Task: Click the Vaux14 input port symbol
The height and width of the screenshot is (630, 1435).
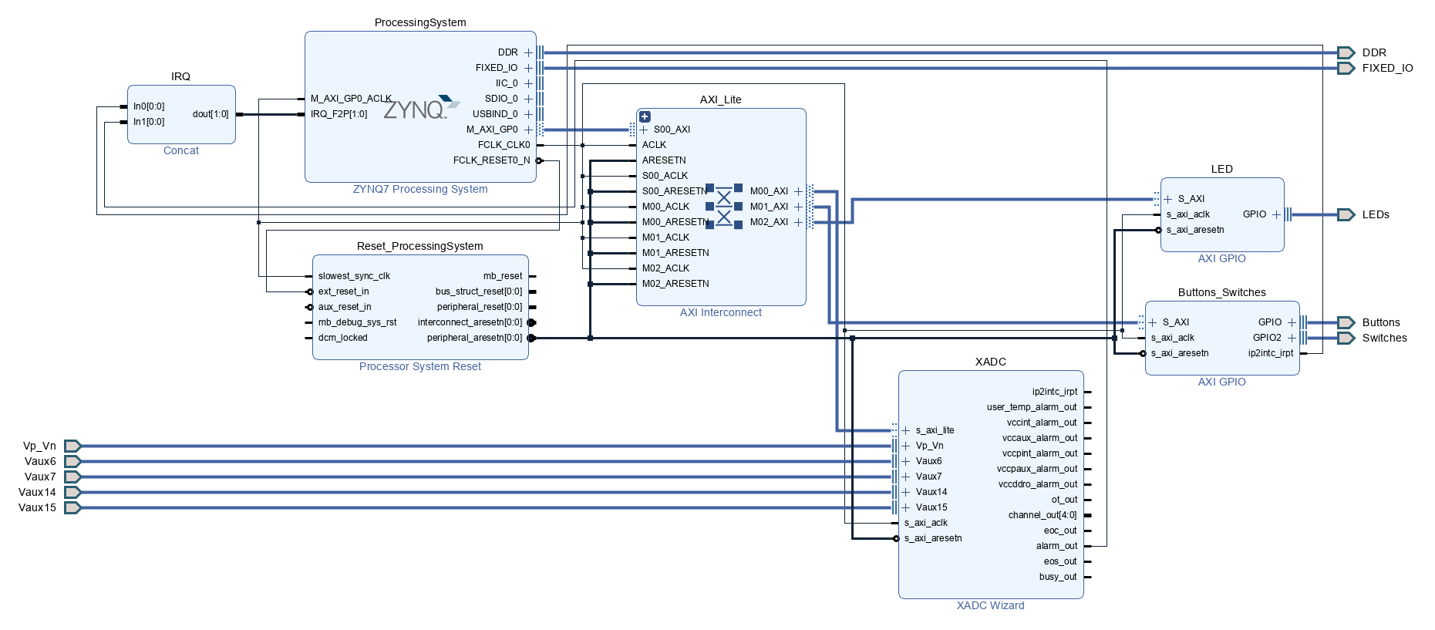Action: pos(72,492)
